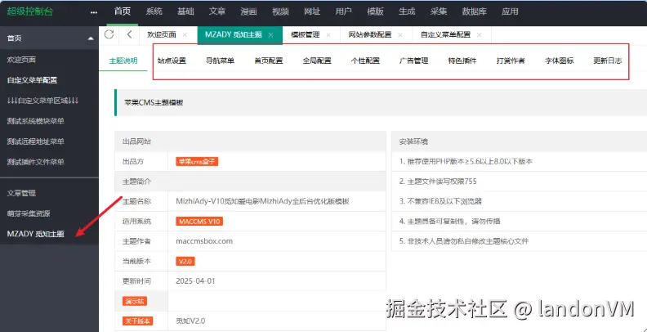Click the orange 苹果cms盒子 badge
647x332 pixels.
tap(197, 162)
